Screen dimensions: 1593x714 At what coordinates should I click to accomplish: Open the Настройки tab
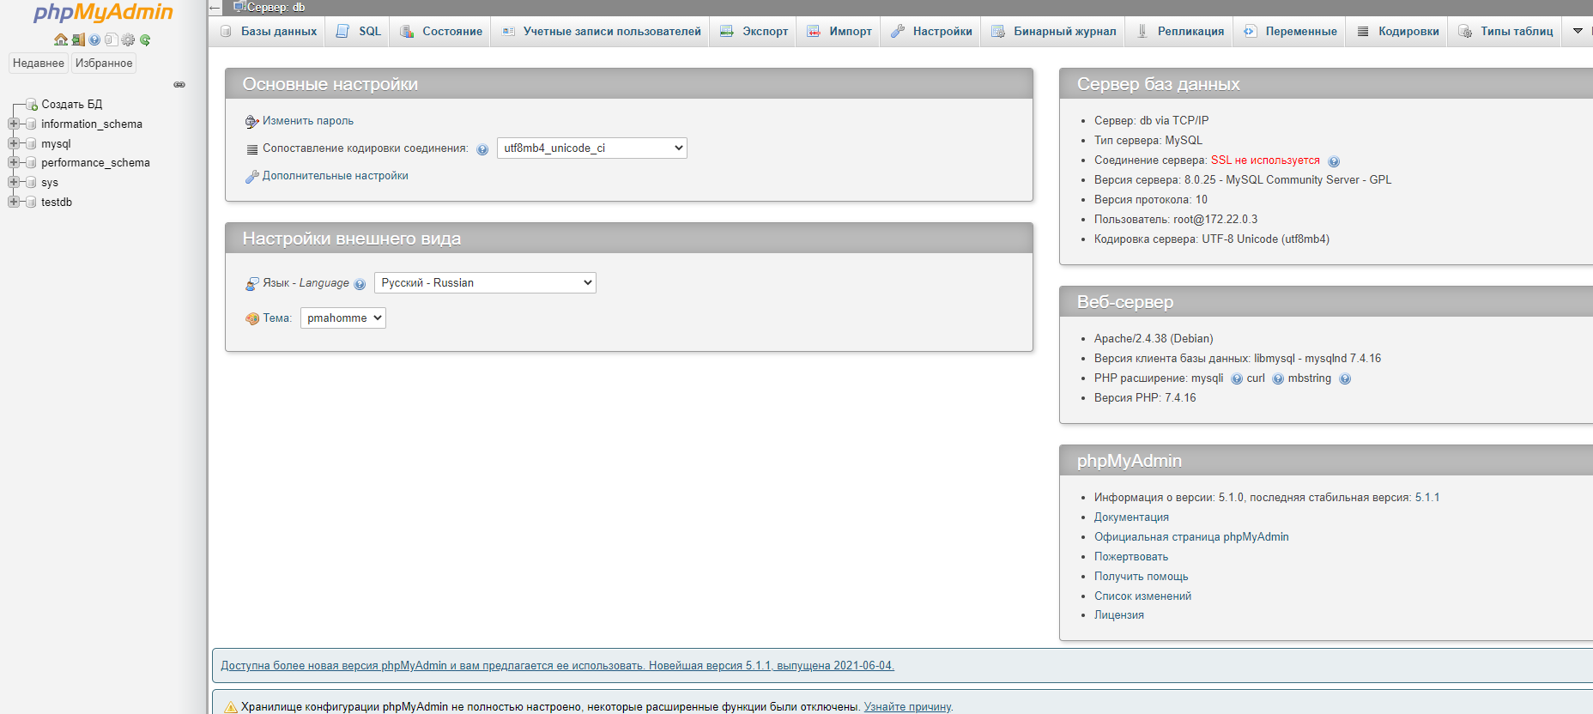(x=931, y=31)
